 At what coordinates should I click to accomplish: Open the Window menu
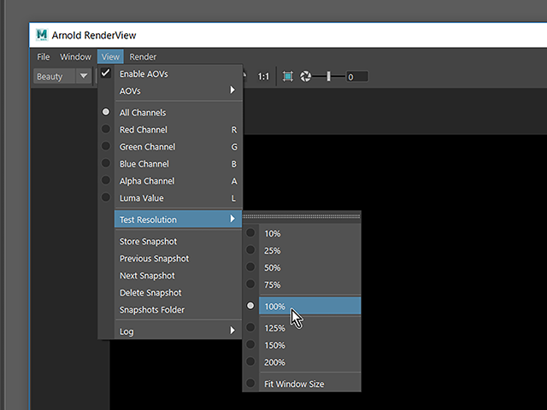pos(75,57)
